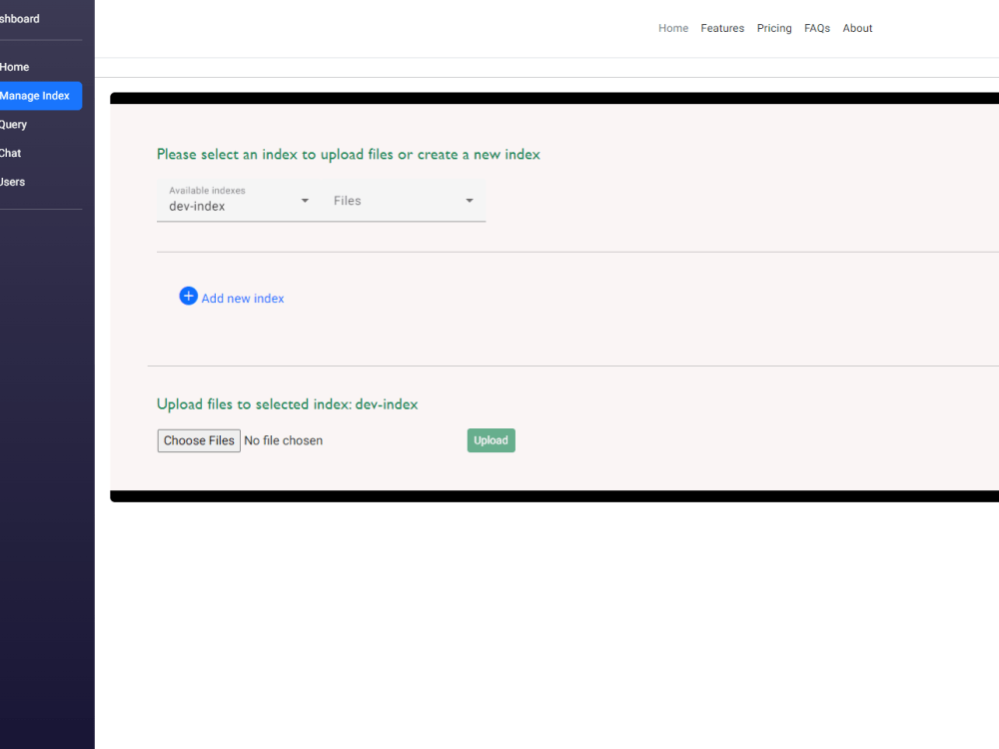Open the Pricing page from top navigation

(774, 28)
